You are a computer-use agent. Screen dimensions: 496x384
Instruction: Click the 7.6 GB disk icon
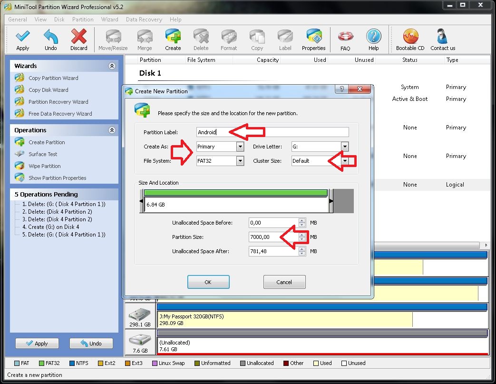tap(140, 340)
